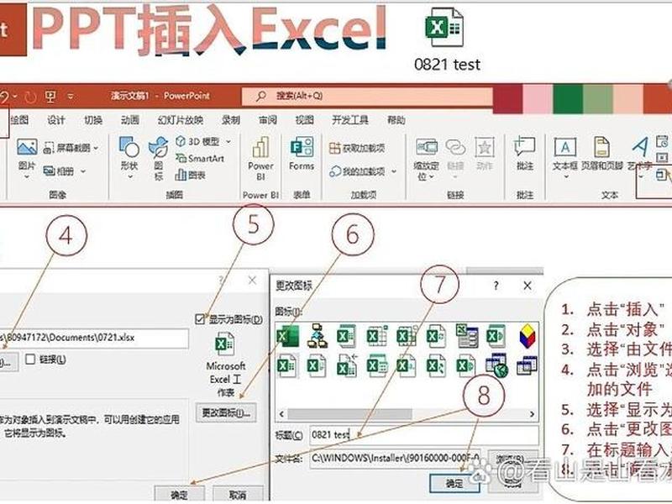Click the Photo Album (相册) icon
The height and width of the screenshot is (504, 672).
point(49,171)
